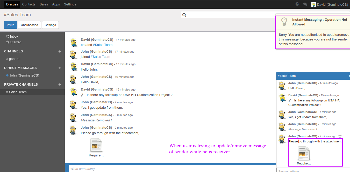Add a new channel with CHANNELS plus
The image size is (350, 172).
pos(60,51)
